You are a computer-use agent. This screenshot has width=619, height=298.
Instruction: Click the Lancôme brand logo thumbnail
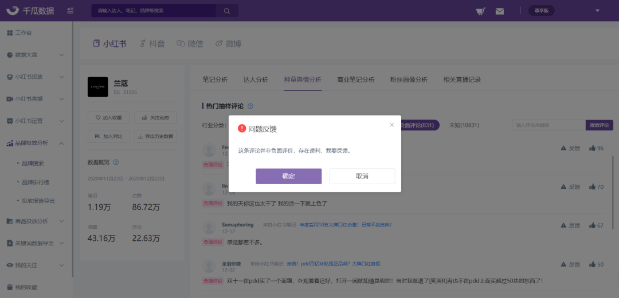point(97,87)
